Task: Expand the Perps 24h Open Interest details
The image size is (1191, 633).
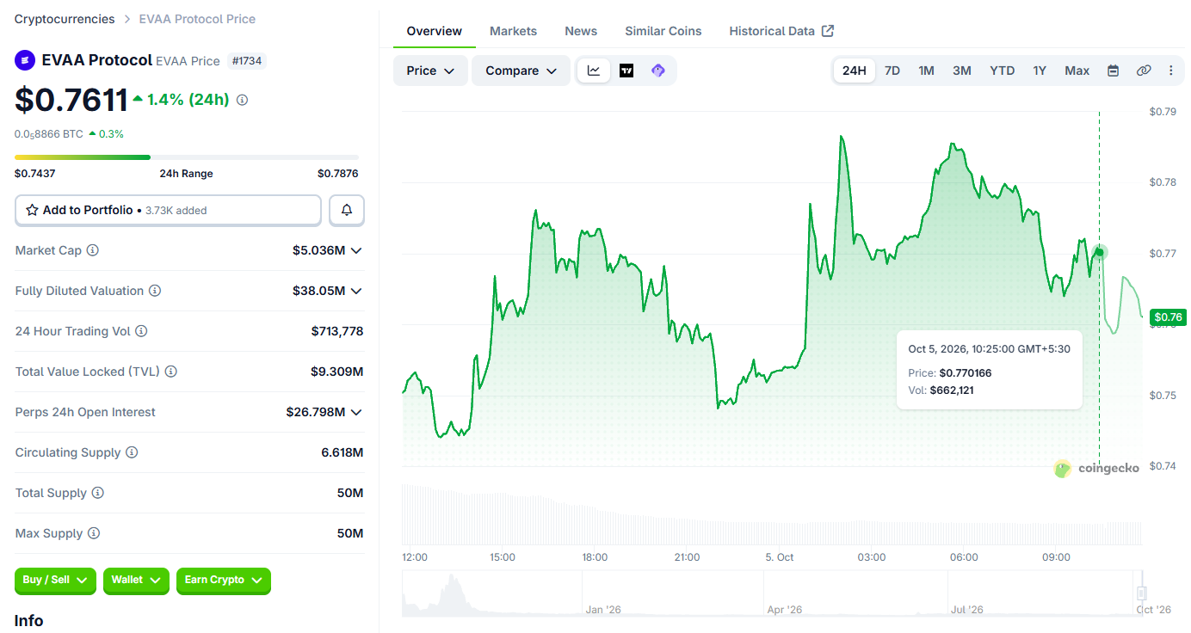Action: tap(356, 412)
